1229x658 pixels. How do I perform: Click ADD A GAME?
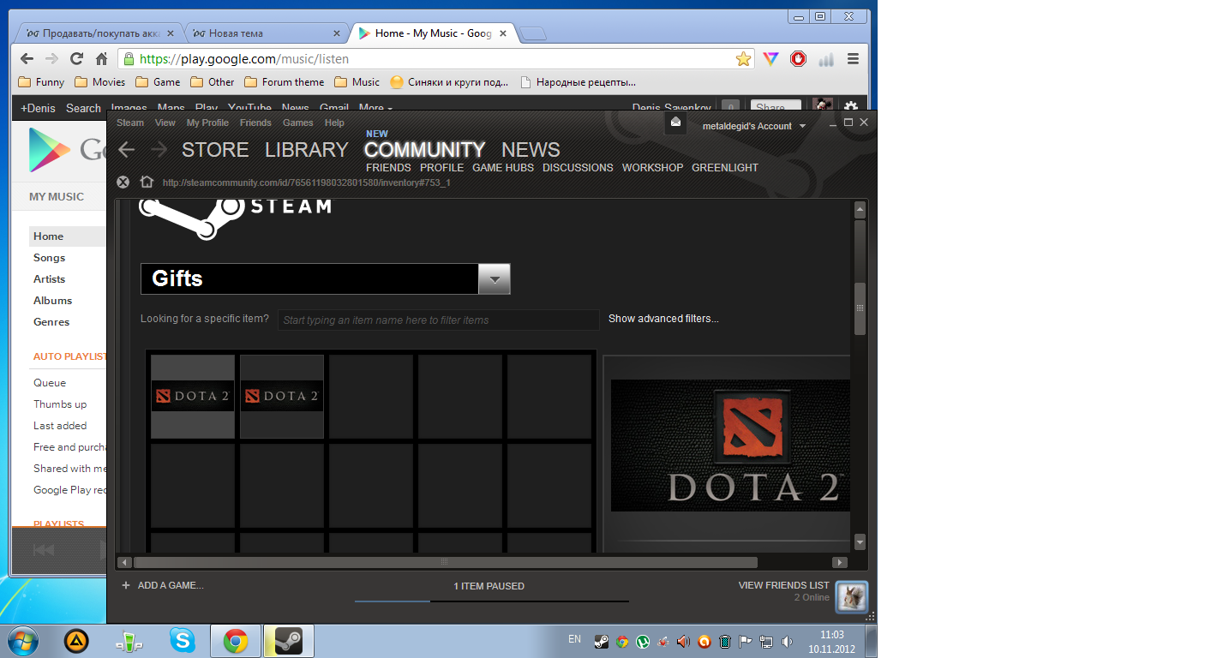[171, 586]
